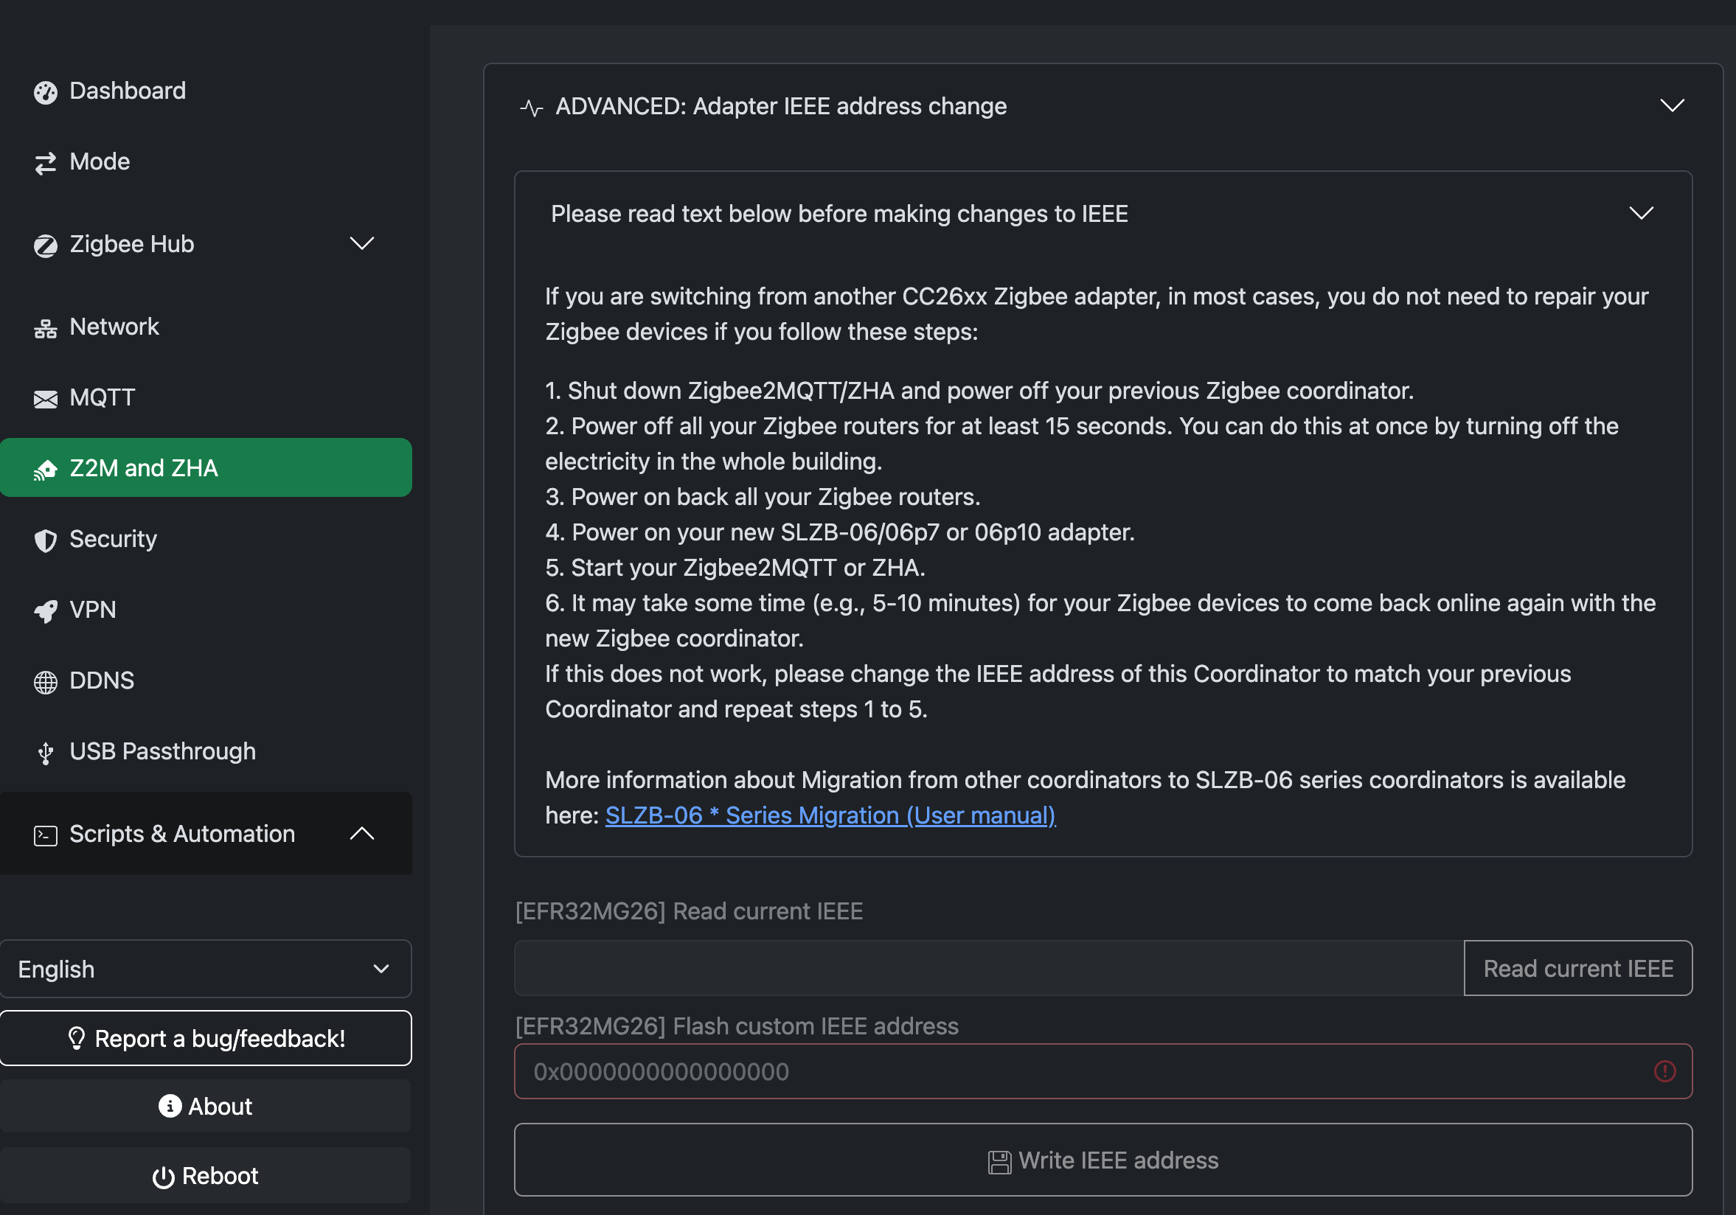
Task: Click the Network topology icon
Action: [46, 328]
